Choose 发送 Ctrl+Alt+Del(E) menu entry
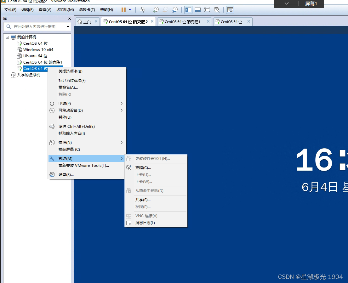The height and width of the screenshot is (283, 348). 87,127
